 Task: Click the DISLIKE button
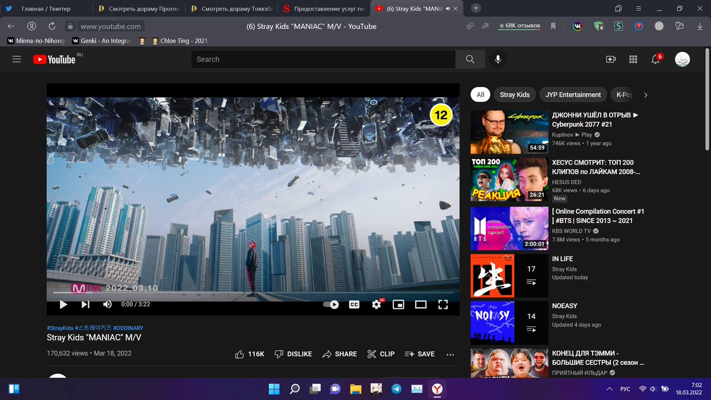(x=293, y=354)
